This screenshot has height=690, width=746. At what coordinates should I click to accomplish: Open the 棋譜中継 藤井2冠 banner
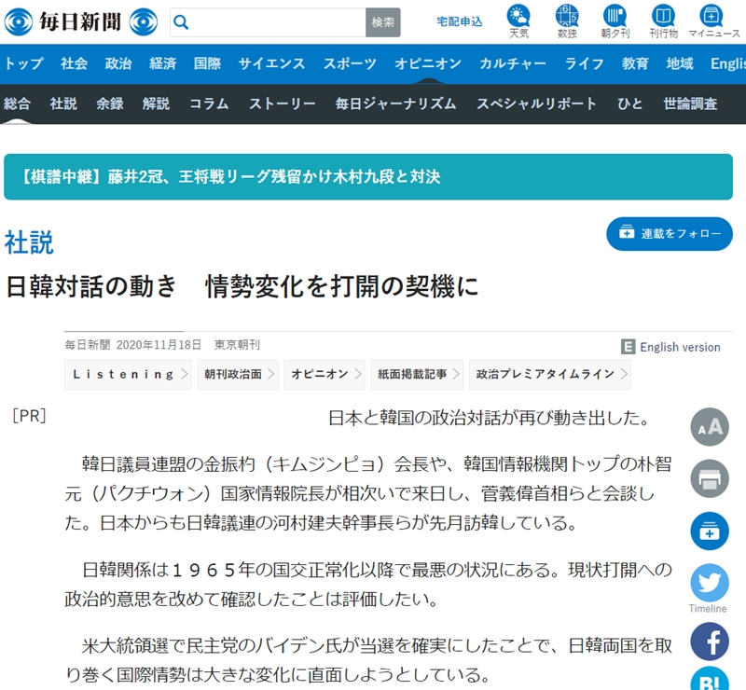(x=368, y=176)
